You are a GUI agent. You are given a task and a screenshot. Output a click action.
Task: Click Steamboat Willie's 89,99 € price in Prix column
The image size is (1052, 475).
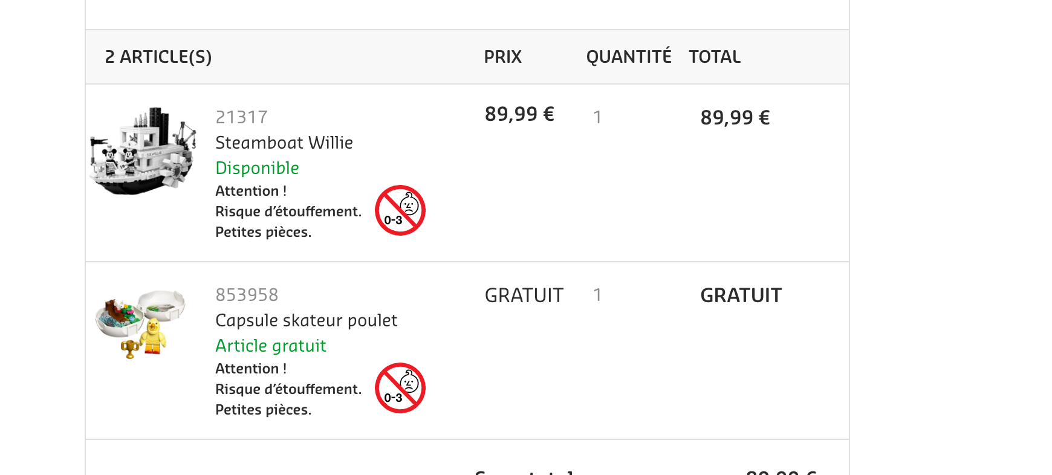519,114
